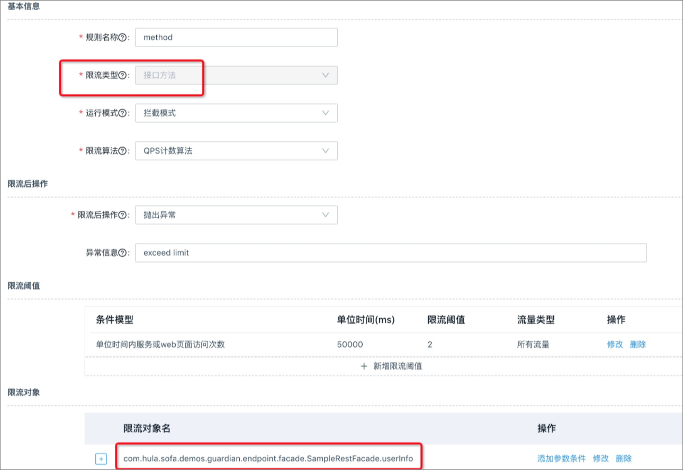This screenshot has width=683, height=470.
Task: Click the help icon beside 限流后操作
Action: pyautogui.click(x=123, y=215)
